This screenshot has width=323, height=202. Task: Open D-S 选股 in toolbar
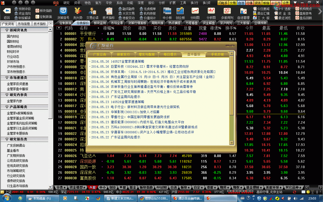click(282, 9)
